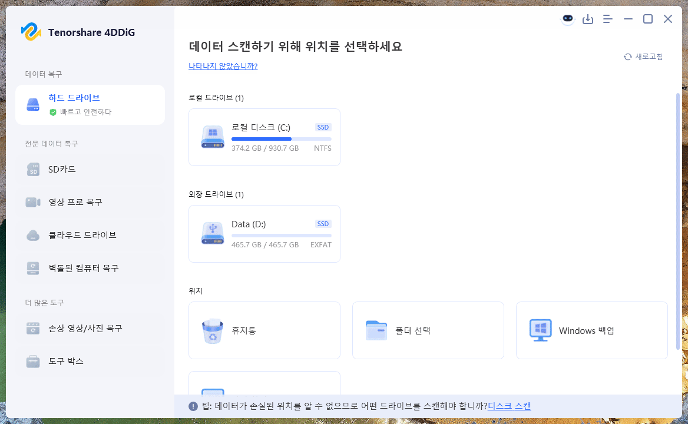The height and width of the screenshot is (424, 688).
Task: Click the 디스크 스캔 link in tip bar
Action: pyautogui.click(x=510, y=406)
